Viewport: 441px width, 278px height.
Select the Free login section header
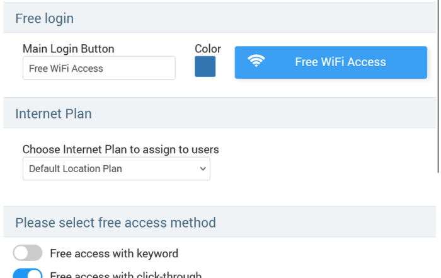click(220, 18)
